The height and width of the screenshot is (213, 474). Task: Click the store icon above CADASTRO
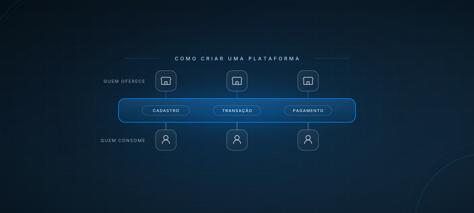(x=166, y=81)
